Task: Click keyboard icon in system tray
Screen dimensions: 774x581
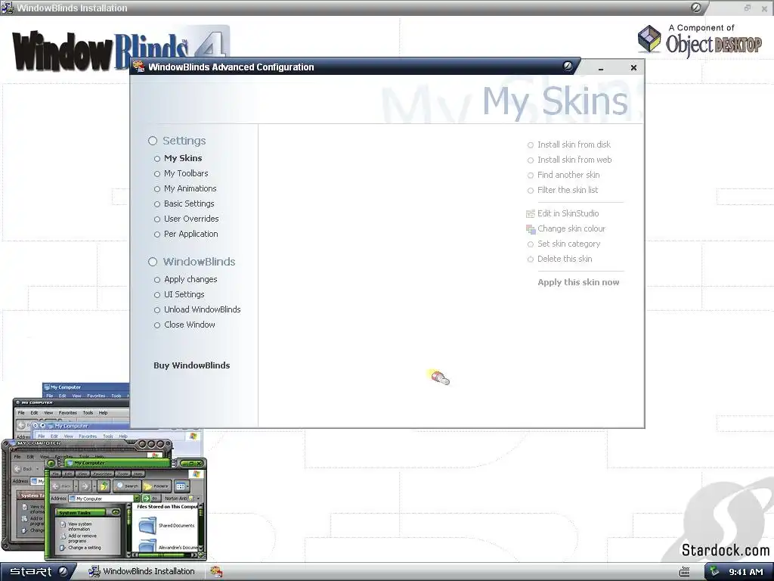Action: (684, 572)
